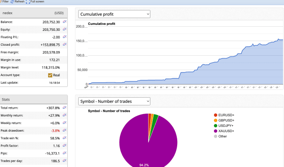Select Closed profit value +153,898.75
Viewport: 284px width, 167px height.
tap(50, 45)
